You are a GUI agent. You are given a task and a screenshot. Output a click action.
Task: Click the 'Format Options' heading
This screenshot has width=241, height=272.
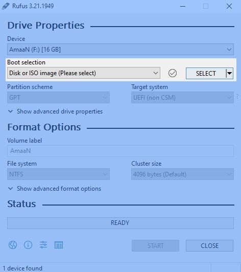coord(44,127)
